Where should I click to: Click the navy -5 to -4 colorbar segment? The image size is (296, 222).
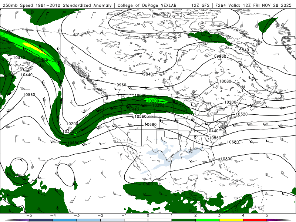(x=41, y=220)
